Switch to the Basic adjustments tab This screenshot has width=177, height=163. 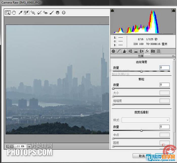tap(113, 51)
